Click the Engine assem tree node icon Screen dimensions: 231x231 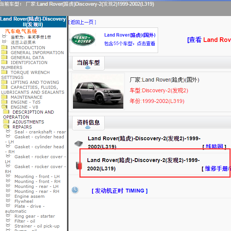click(x=8, y=196)
